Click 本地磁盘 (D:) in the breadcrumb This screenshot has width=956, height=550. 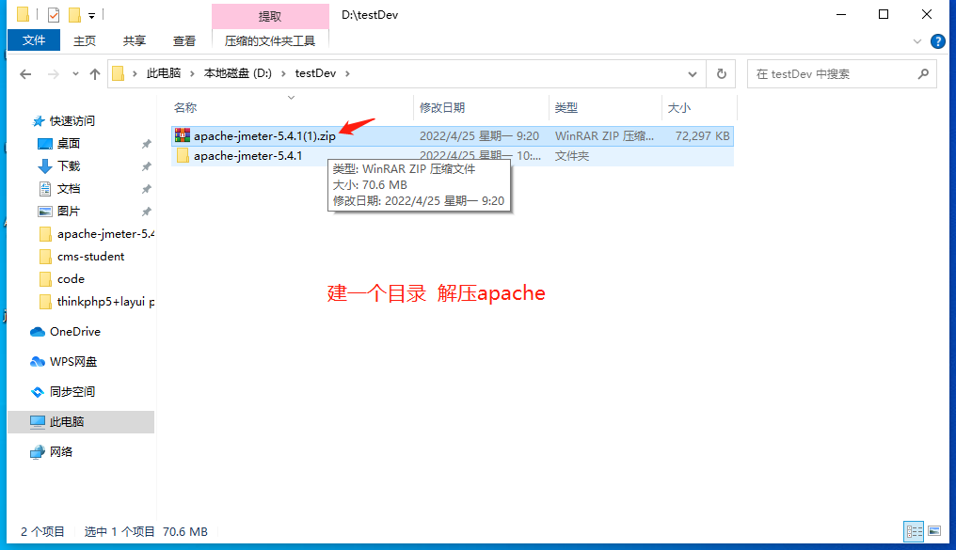[x=238, y=73]
